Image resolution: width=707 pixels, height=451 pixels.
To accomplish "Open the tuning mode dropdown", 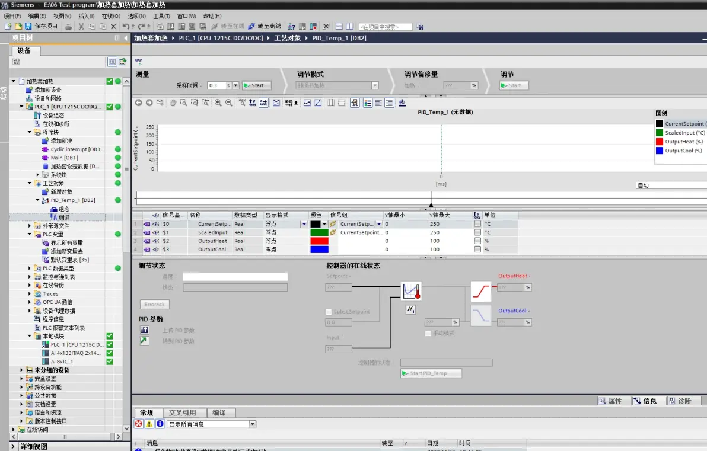I will (375, 85).
